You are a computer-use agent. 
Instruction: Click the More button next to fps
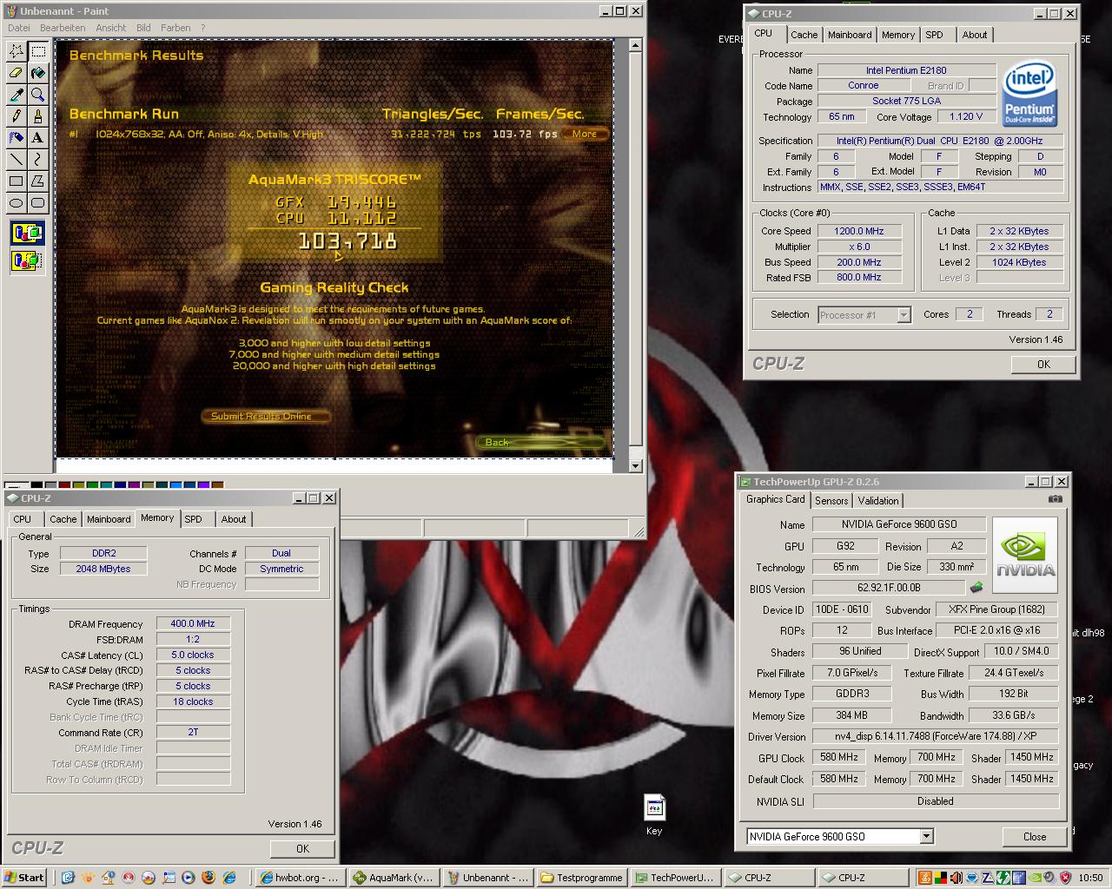coord(585,134)
